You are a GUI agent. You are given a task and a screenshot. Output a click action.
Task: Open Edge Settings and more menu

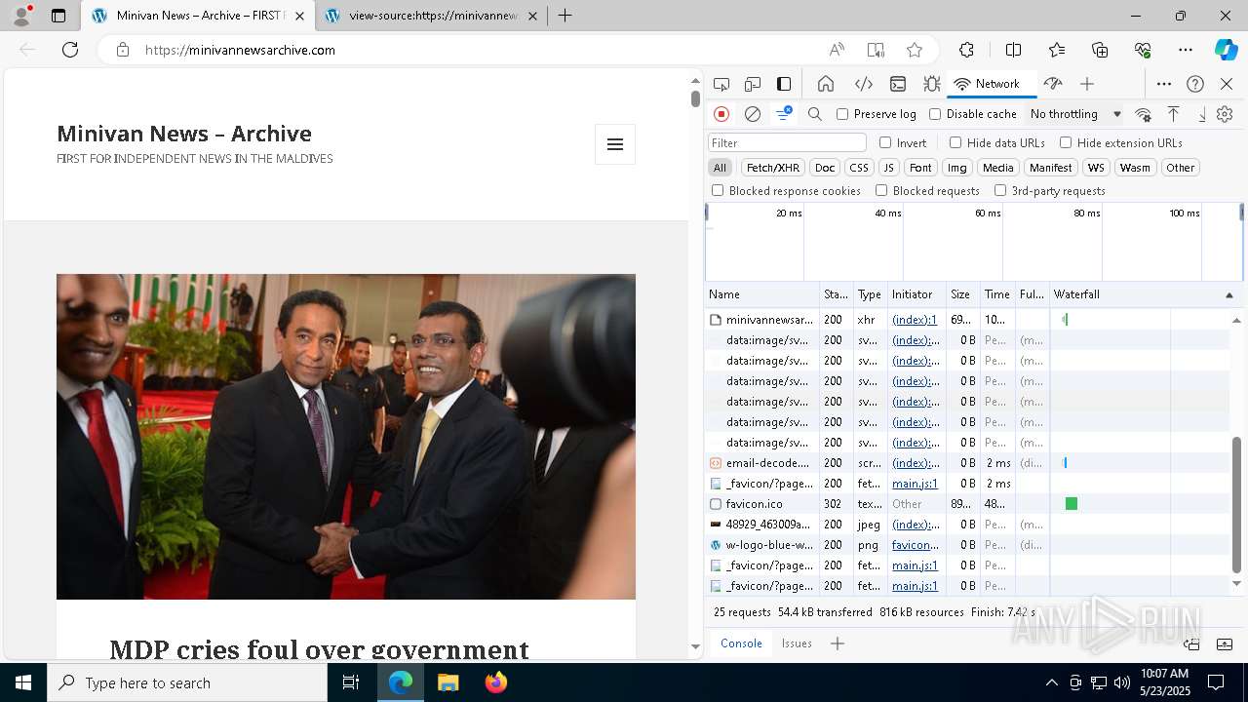(x=1186, y=50)
